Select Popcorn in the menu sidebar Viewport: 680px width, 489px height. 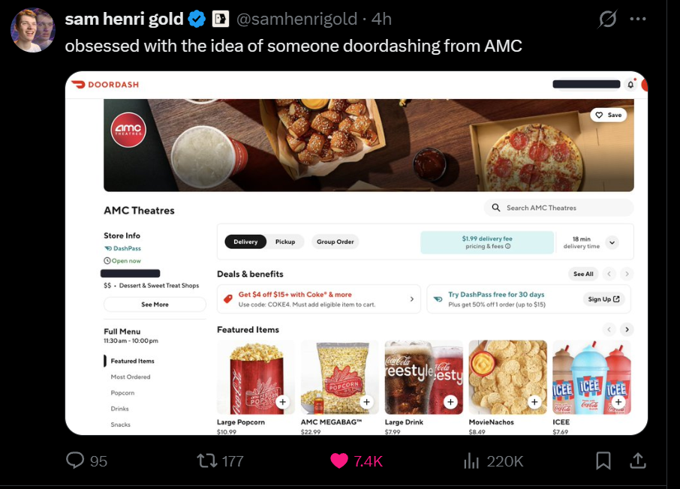[x=122, y=393]
